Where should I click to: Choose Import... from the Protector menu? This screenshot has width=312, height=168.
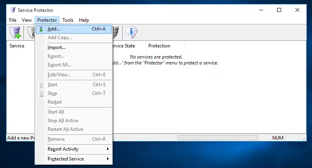(73, 47)
